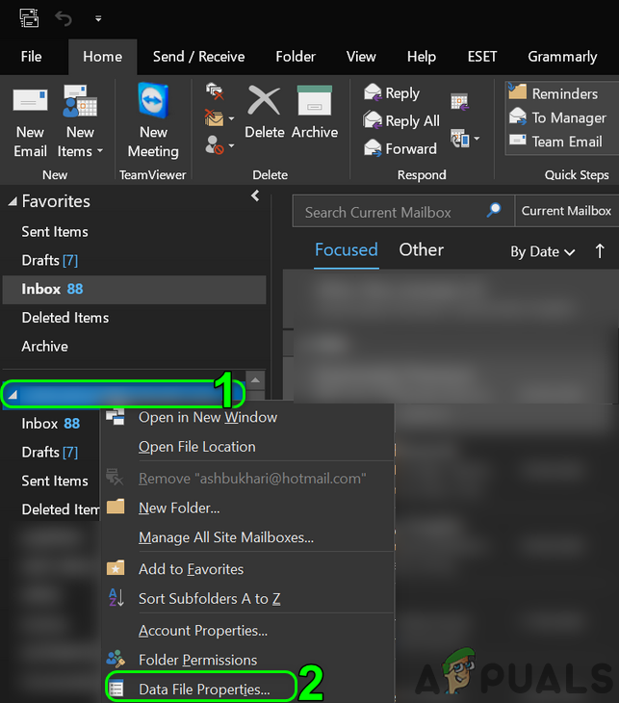Screen dimensions: 619x703
Task: Open the Send / Receive tab
Action: (198, 57)
